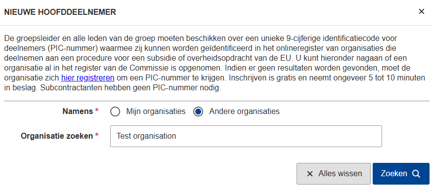Click the X icon beside Alles wissen

click(x=310, y=174)
